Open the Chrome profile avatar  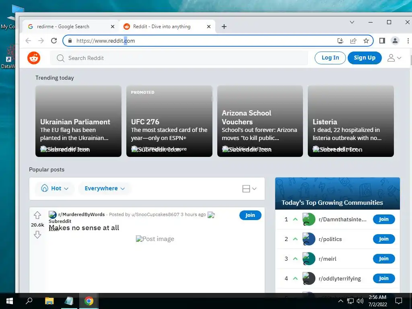point(395,41)
